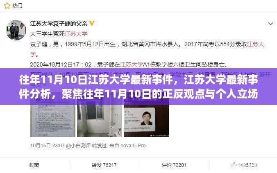Open the 江苏大学 link after 大三学生冤死
This screenshot has height=173, width=277.
click(x=76, y=34)
